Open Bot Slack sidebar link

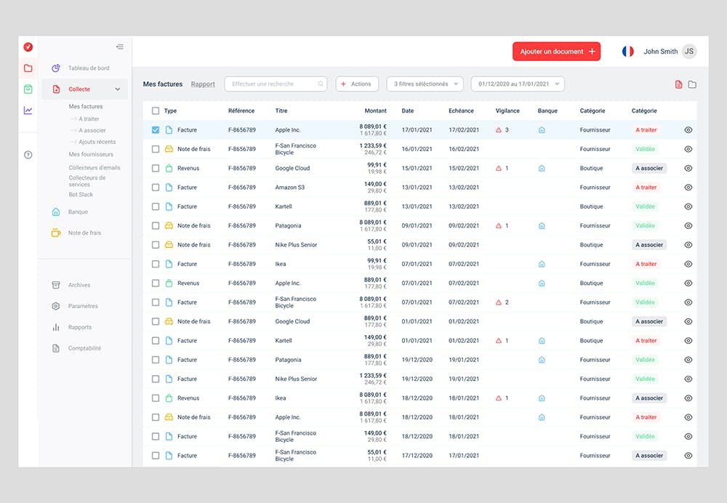pos(81,195)
